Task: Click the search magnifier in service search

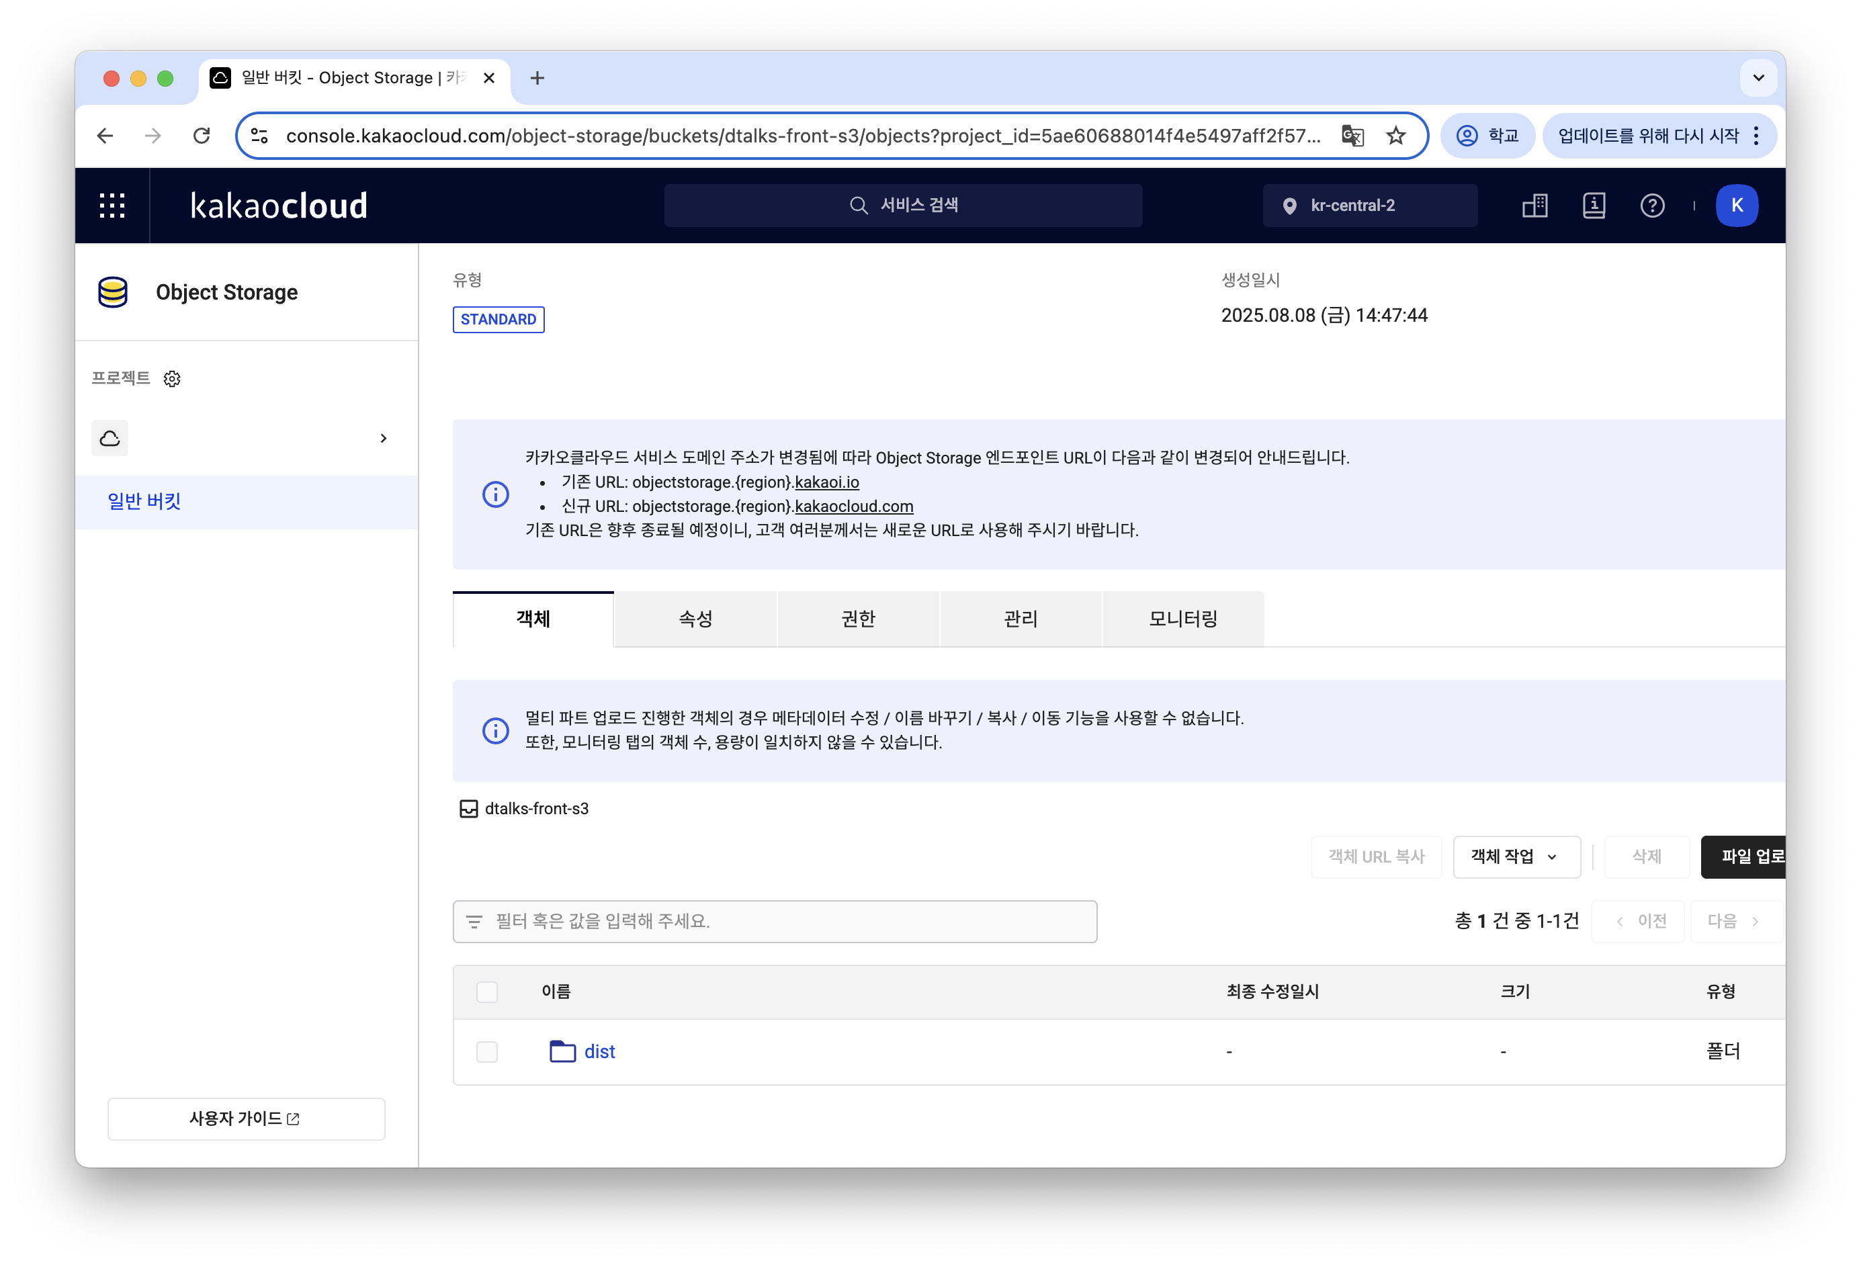Action: click(x=859, y=206)
